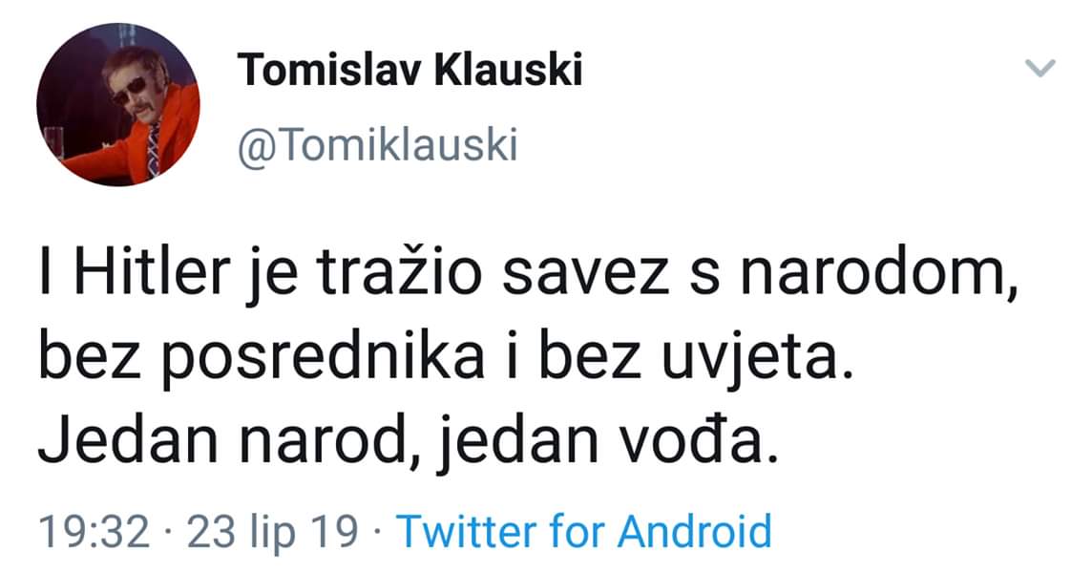This screenshot has height=573, width=1092.
Task: Click the word 'Android' in the source label
Action: 694,530
